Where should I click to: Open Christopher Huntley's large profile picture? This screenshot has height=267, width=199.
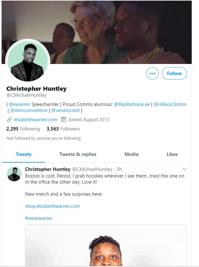coord(28,61)
